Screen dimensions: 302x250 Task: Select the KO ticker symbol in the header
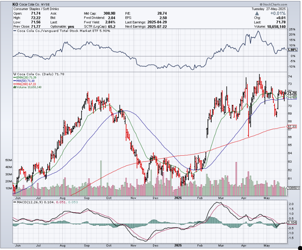coord(15,4)
